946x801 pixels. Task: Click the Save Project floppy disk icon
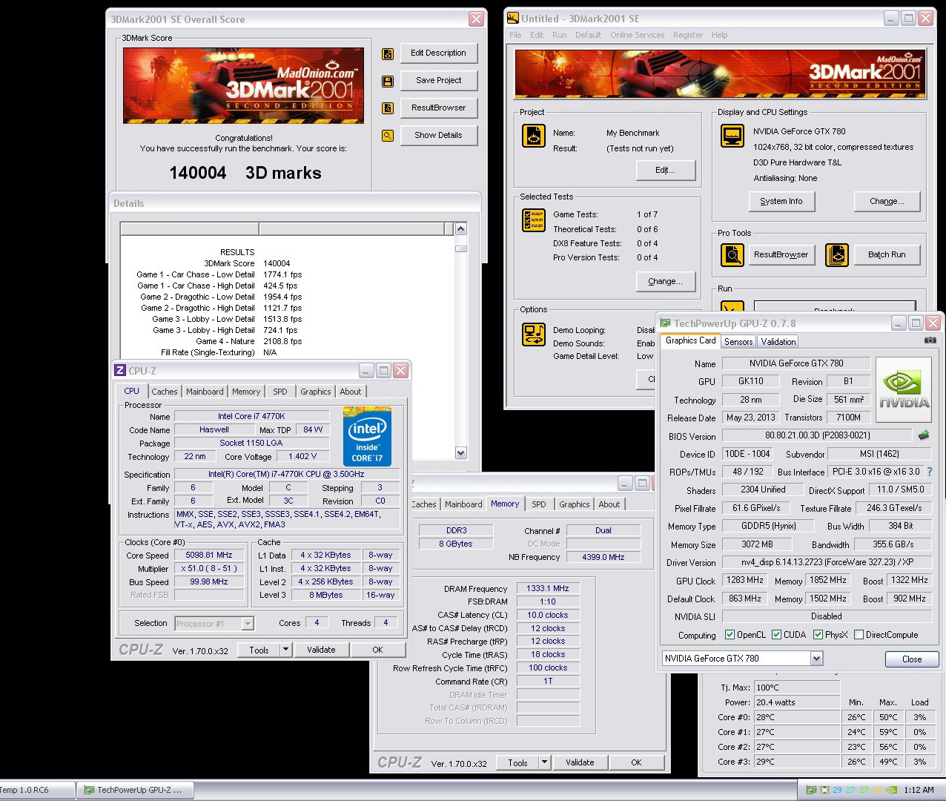(387, 81)
